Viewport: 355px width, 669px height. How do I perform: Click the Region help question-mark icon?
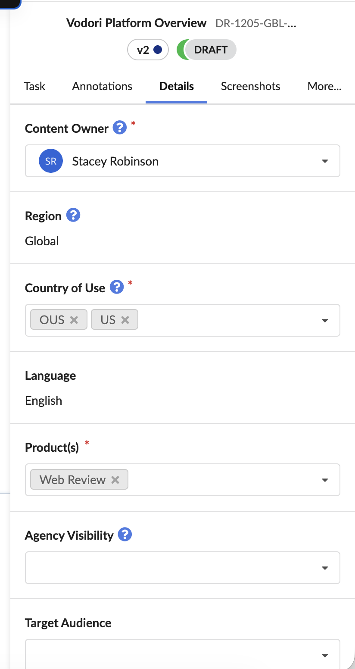click(x=73, y=215)
